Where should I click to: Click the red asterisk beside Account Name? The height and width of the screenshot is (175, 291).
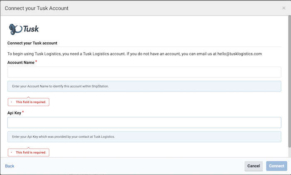coord(36,61)
